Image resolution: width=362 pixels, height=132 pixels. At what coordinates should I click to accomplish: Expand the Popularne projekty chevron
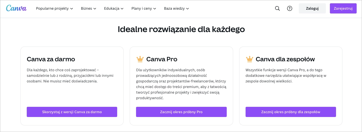point(72,9)
